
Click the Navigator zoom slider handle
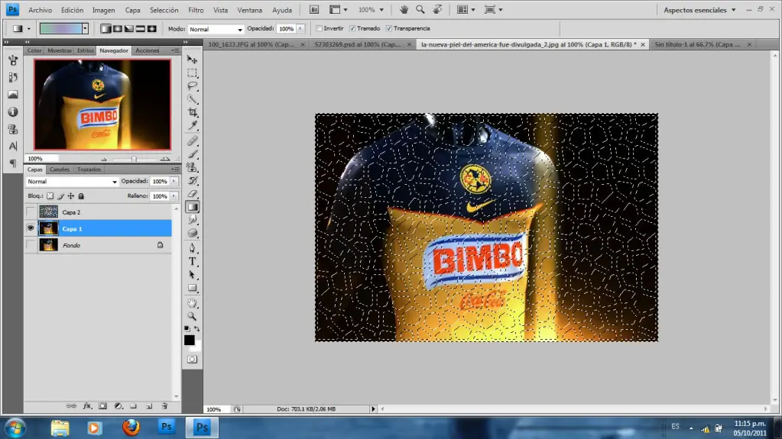pyautogui.click(x=134, y=159)
